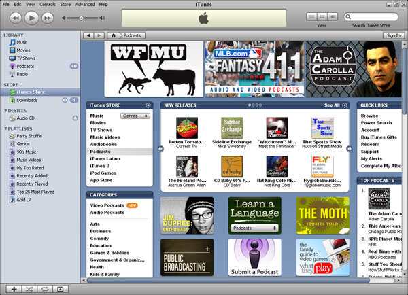Eject the Audio CD

point(75,118)
